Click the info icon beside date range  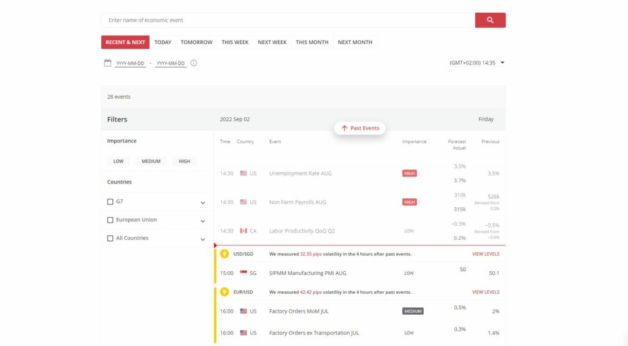[194, 63]
